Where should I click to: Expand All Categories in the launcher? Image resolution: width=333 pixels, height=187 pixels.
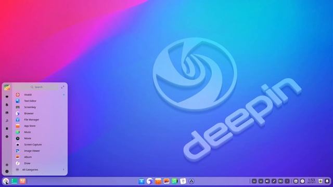[40, 170]
